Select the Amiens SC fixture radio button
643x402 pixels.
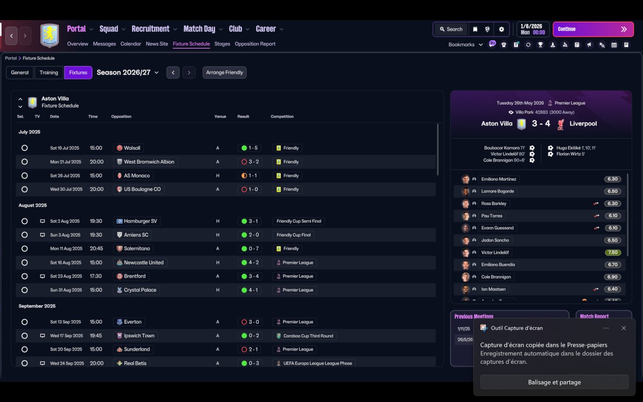pyautogui.click(x=25, y=235)
